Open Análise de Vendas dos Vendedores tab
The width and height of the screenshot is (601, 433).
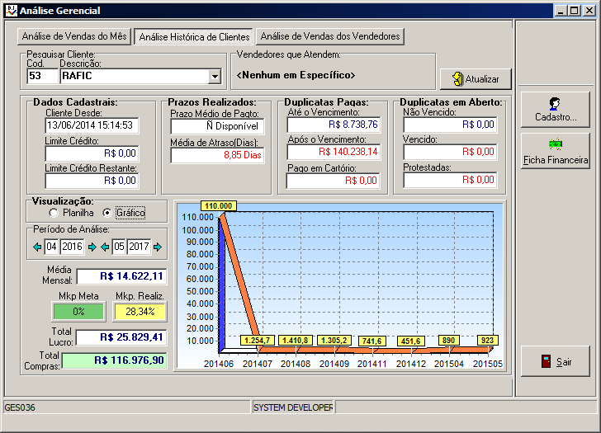[329, 36]
